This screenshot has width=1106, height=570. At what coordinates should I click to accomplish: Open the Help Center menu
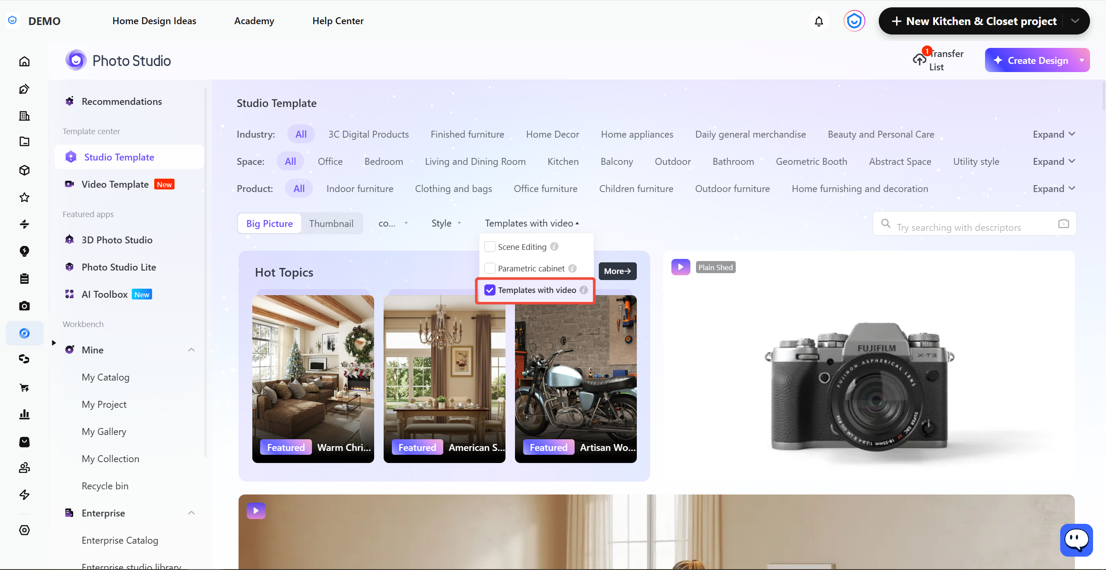click(x=338, y=21)
